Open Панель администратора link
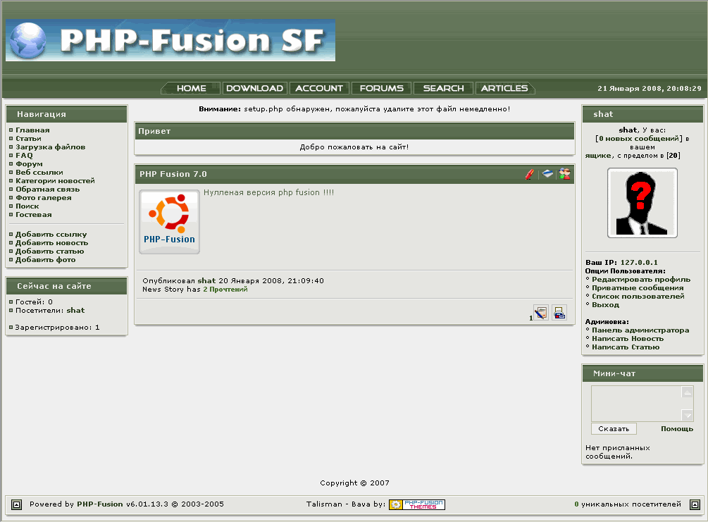708x522 pixels. coord(640,330)
